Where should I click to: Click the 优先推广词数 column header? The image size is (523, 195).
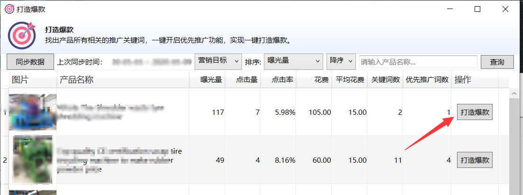point(427,80)
